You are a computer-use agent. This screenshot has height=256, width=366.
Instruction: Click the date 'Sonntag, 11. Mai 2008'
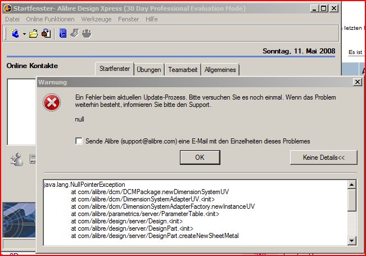coord(299,51)
